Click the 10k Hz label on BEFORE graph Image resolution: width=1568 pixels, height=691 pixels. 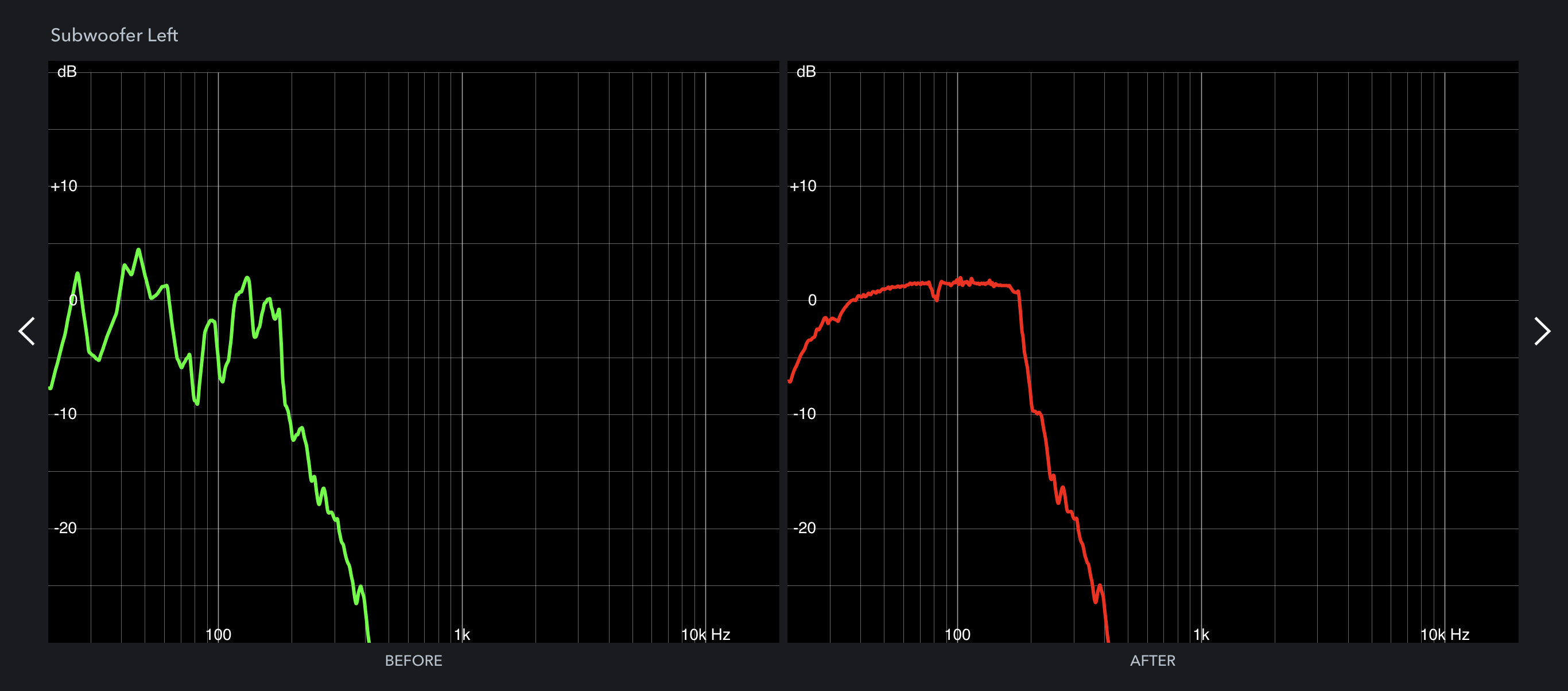pyautogui.click(x=705, y=634)
